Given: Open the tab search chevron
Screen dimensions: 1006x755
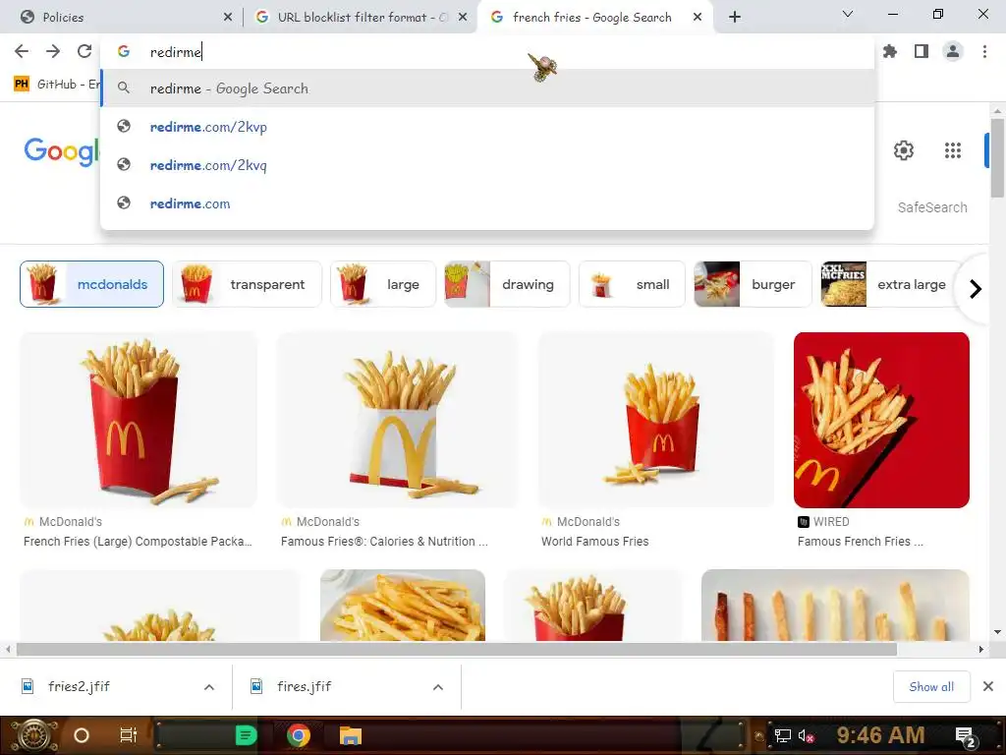Looking at the screenshot, I should [x=848, y=14].
